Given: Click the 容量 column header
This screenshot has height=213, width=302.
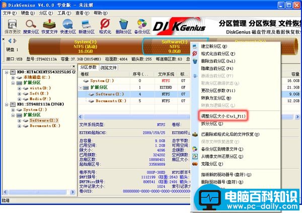Looking at the screenshot, I should 295,74.
